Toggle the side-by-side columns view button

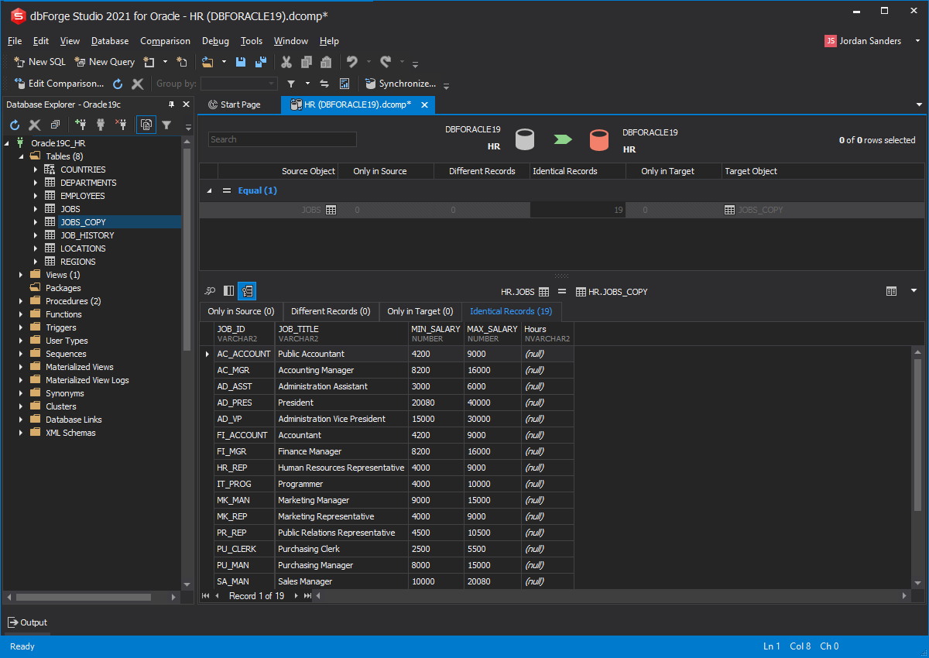[x=228, y=291]
